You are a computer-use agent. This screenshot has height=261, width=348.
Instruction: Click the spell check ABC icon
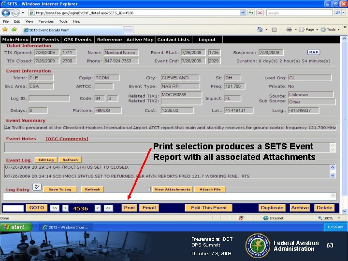tap(37, 187)
